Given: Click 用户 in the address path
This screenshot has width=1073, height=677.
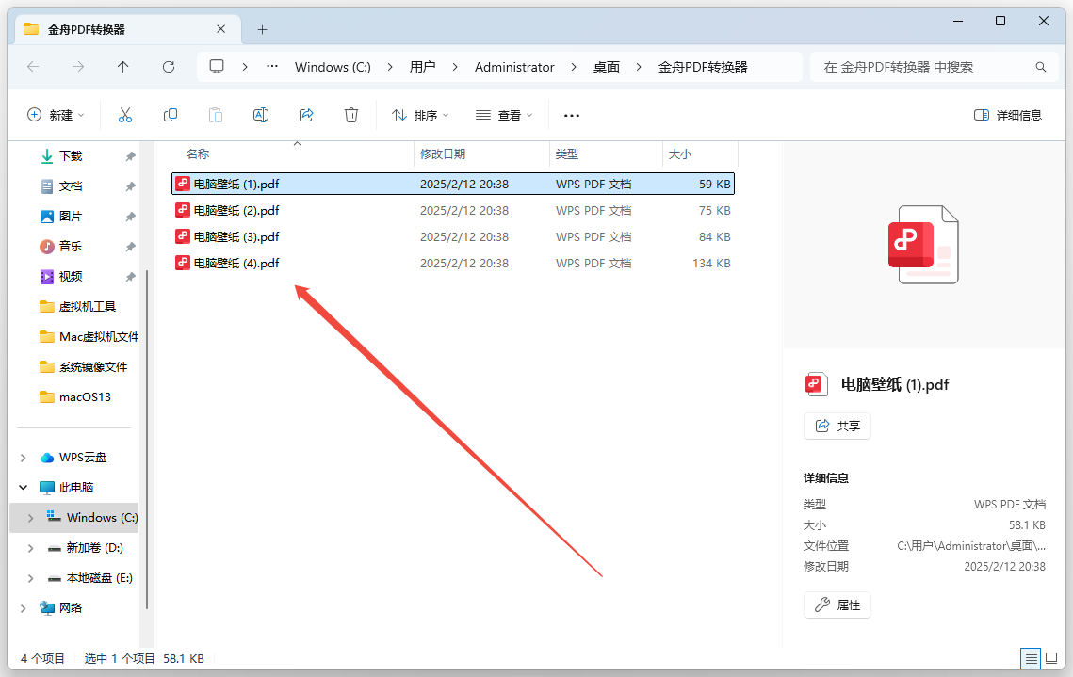Looking at the screenshot, I should (422, 66).
